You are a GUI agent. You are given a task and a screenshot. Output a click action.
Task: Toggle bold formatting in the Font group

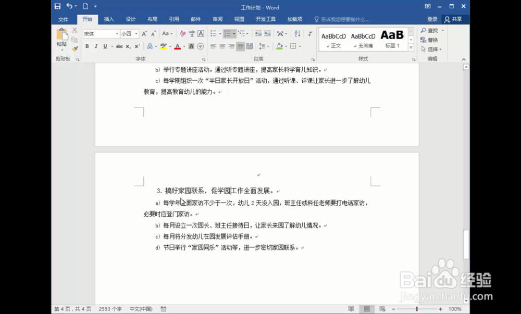click(87, 46)
